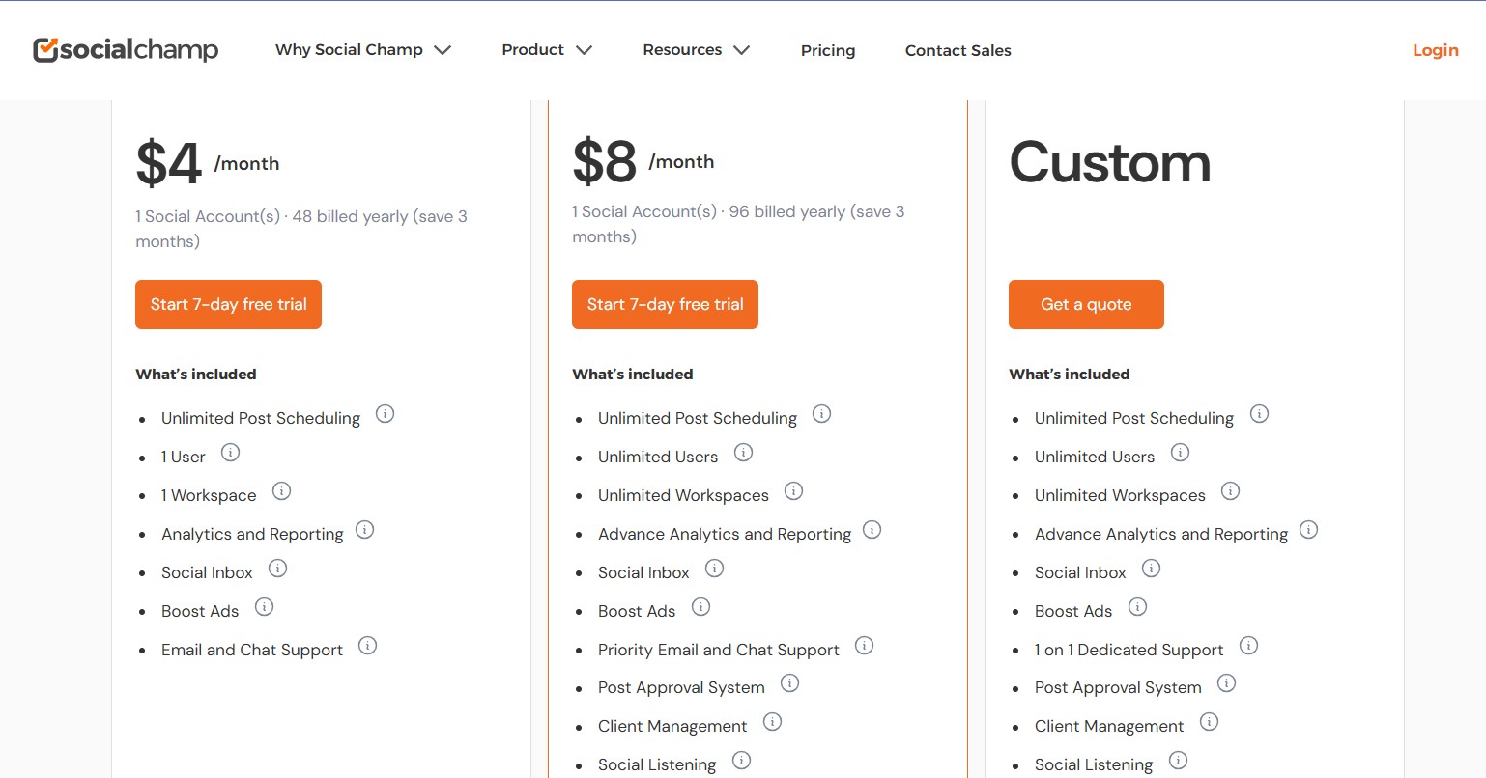This screenshot has height=778, width=1486.
Task: Open info icon beside Boost Ads in Custom plan
Action: 1137,607
